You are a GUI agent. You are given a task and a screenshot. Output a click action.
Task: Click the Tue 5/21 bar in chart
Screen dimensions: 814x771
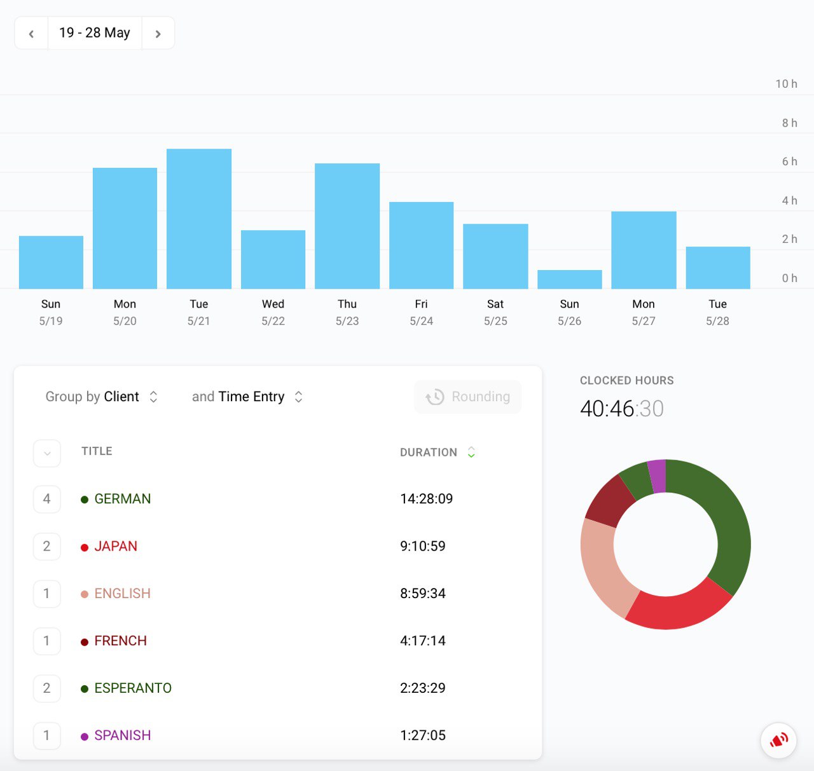[199, 219]
